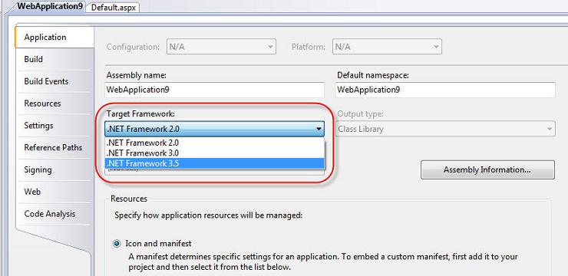Choose .NET Framework 3.5 from list

point(214,163)
